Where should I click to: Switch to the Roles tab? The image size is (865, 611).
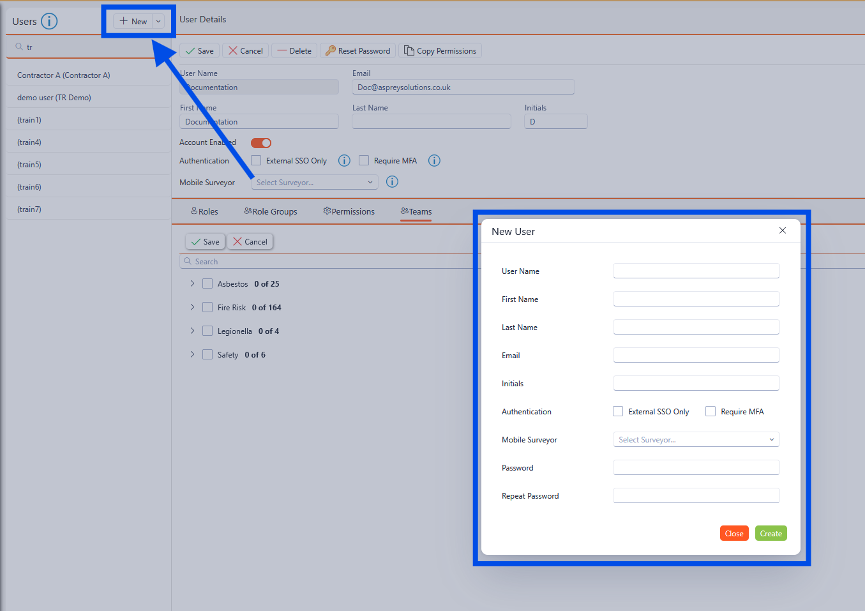pyautogui.click(x=204, y=212)
